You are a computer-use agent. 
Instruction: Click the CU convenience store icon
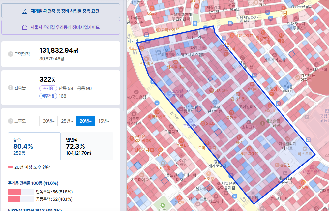click(160, 150)
